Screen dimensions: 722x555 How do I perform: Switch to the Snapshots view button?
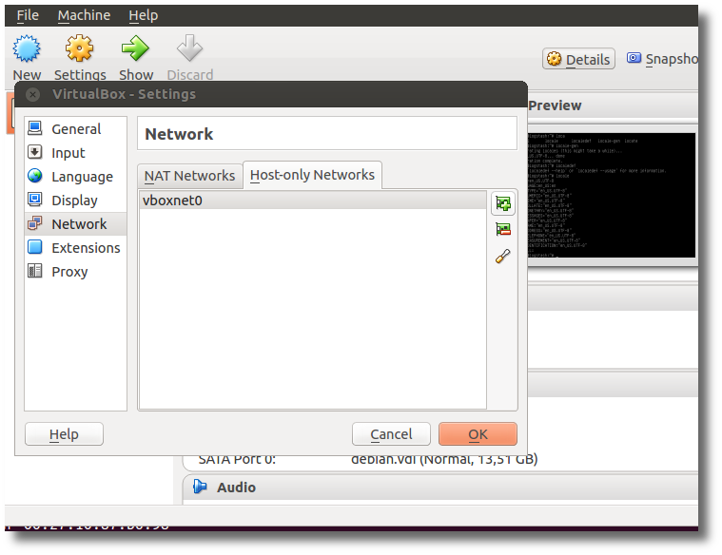click(x=662, y=59)
